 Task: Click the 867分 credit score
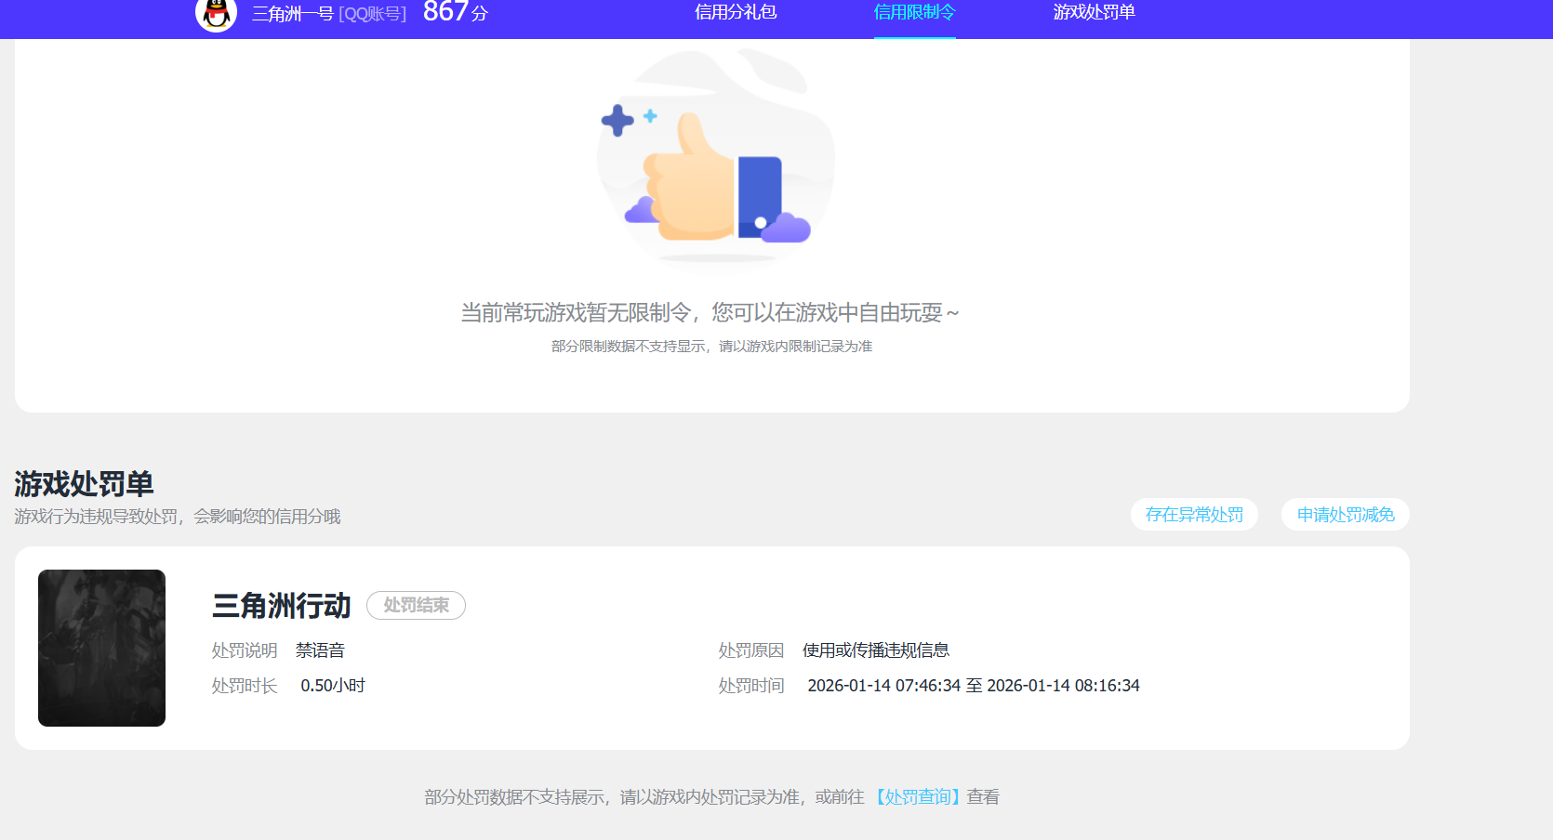pos(455,12)
